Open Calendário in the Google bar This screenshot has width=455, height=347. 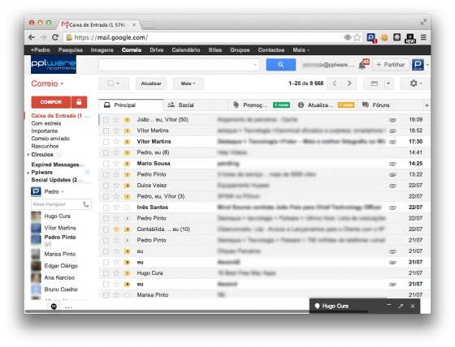(186, 49)
